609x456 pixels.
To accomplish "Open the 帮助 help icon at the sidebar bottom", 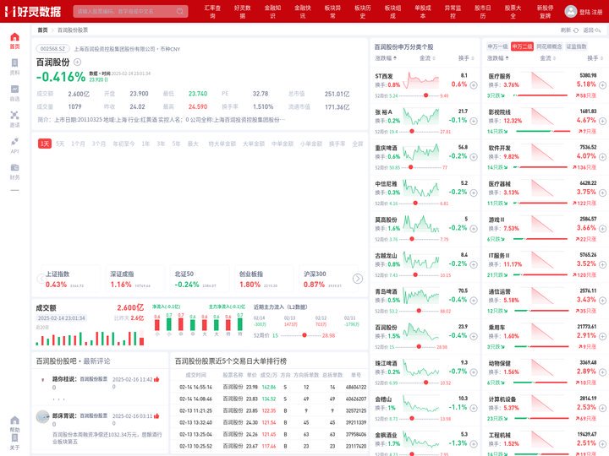I will 14,421.
